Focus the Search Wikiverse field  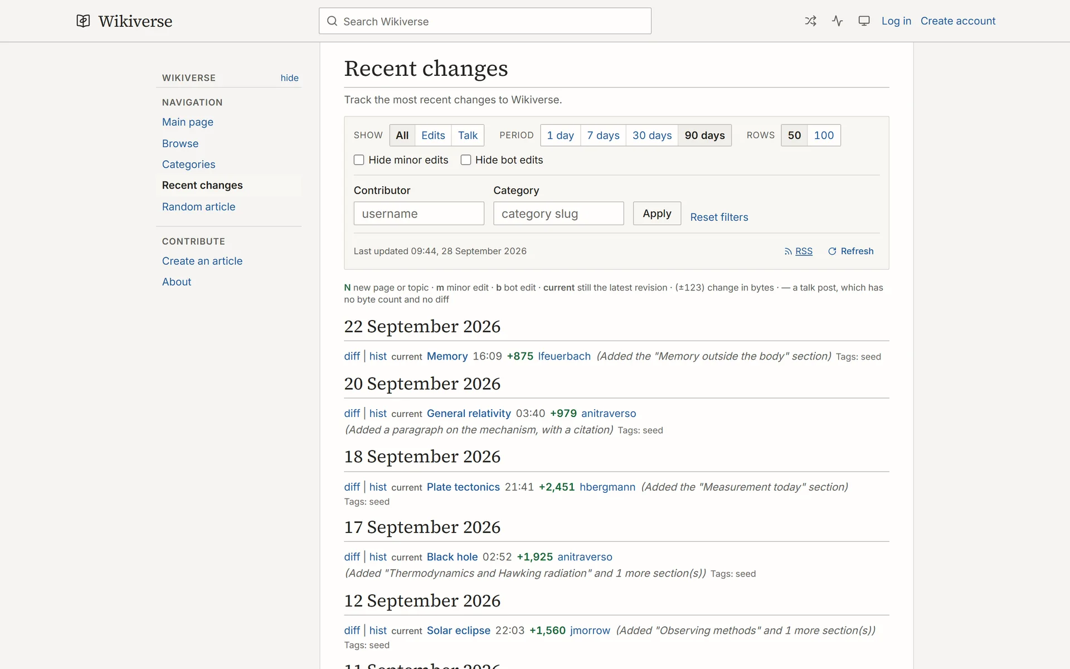[485, 21]
